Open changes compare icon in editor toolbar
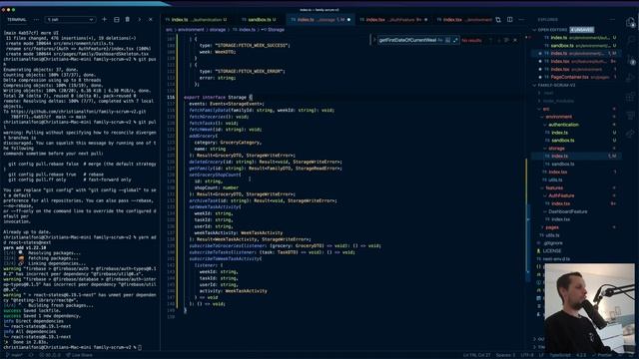The height and width of the screenshot is (359, 639). pyautogui.click(x=498, y=20)
